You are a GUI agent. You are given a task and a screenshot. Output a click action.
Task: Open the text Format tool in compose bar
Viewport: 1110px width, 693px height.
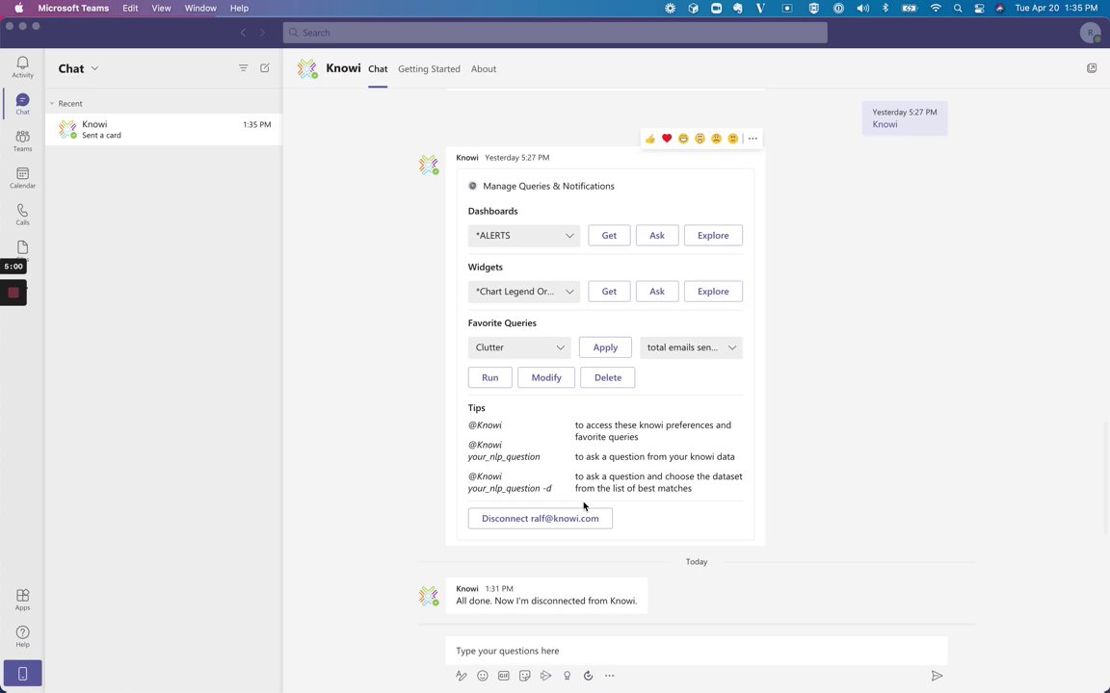tap(462, 676)
